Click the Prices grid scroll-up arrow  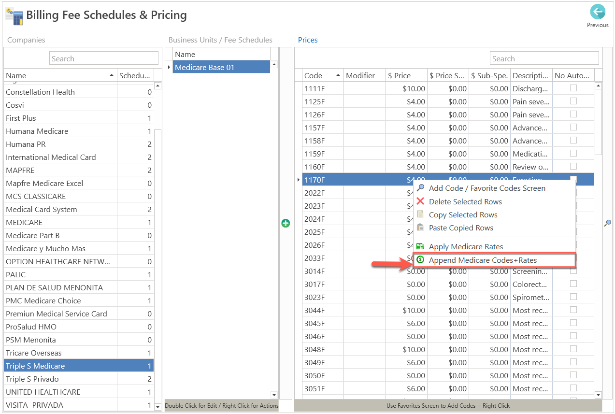click(x=598, y=86)
